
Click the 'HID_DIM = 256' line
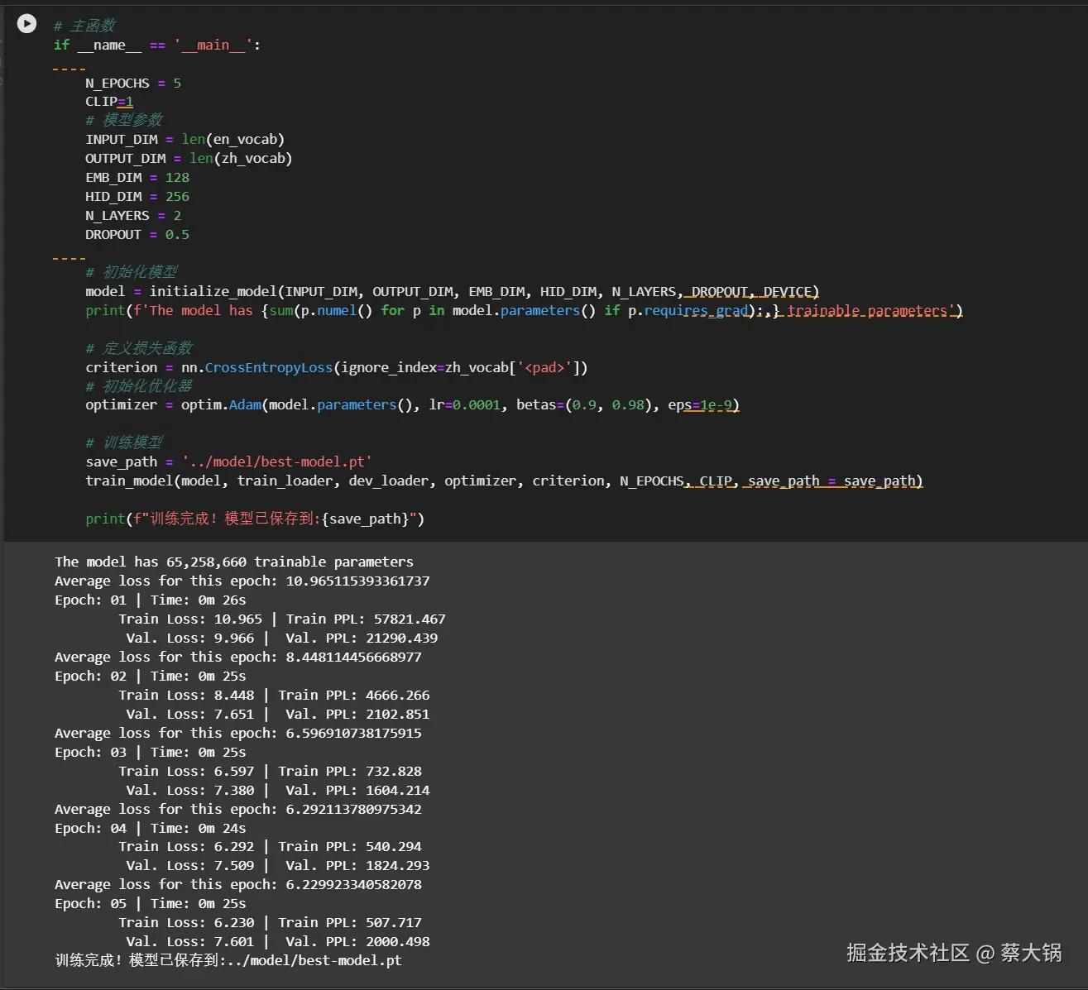[x=137, y=197]
